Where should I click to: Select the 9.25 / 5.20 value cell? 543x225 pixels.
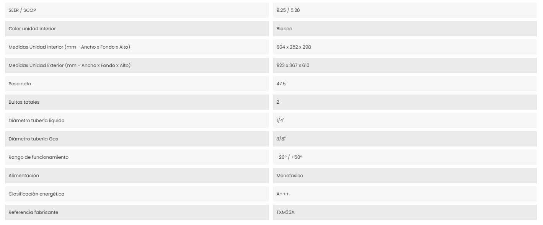tap(405, 10)
